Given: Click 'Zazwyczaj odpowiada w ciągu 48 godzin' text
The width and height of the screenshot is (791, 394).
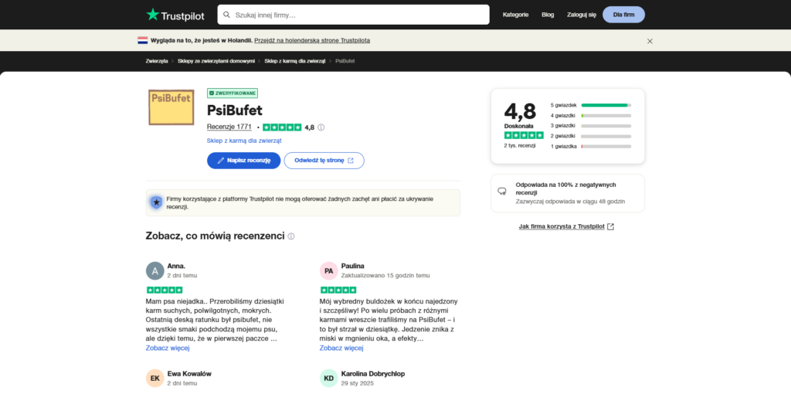Looking at the screenshot, I should [x=570, y=202].
